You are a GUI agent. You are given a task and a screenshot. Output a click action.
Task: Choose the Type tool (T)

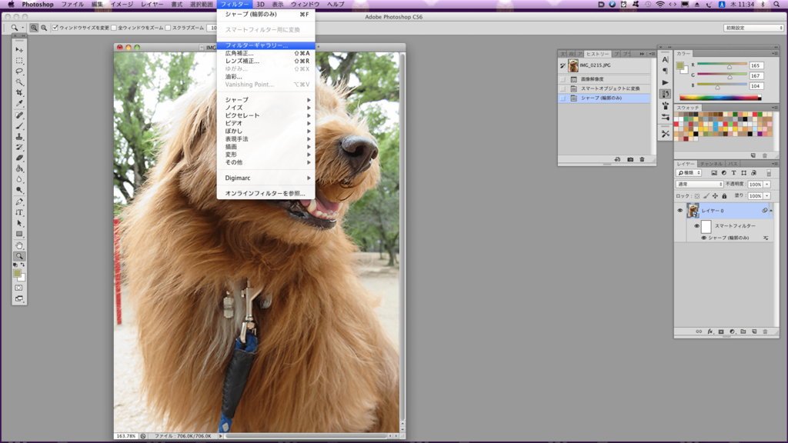(19, 212)
